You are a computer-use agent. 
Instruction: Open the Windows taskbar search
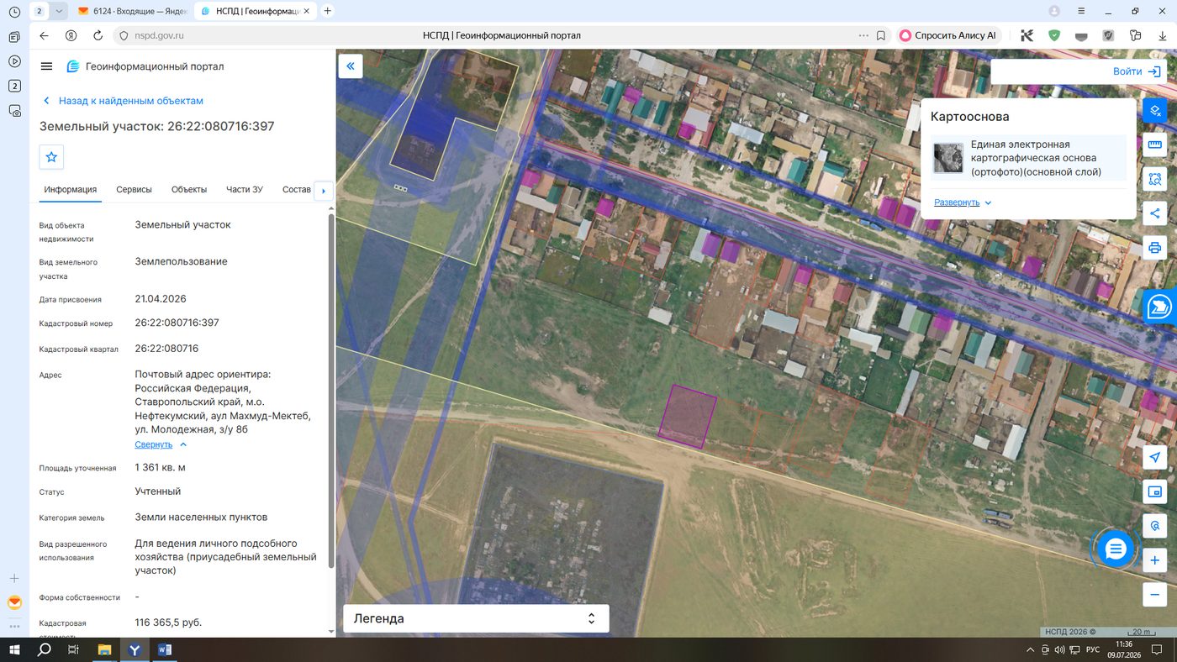(45, 649)
